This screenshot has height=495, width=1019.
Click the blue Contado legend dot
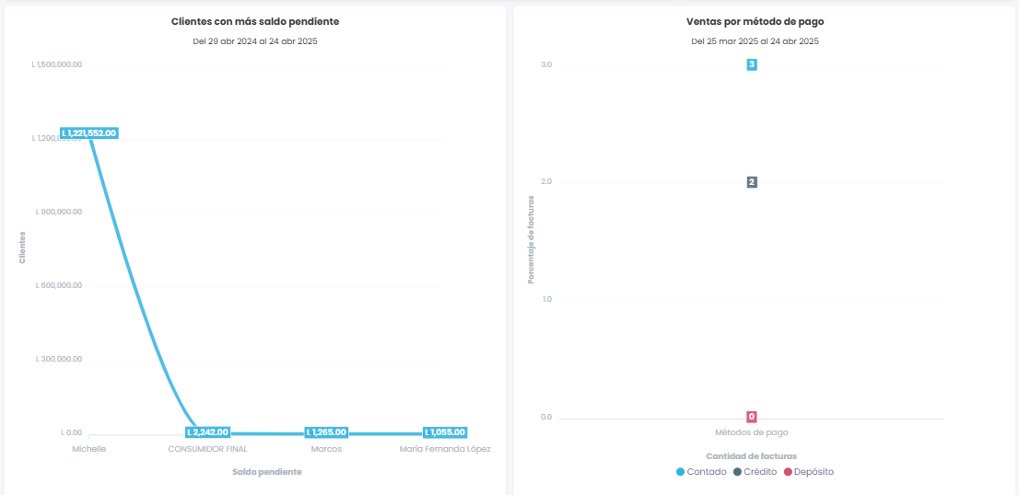point(680,472)
